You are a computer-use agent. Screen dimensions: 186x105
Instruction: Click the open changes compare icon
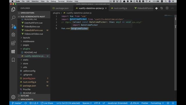[162, 8]
